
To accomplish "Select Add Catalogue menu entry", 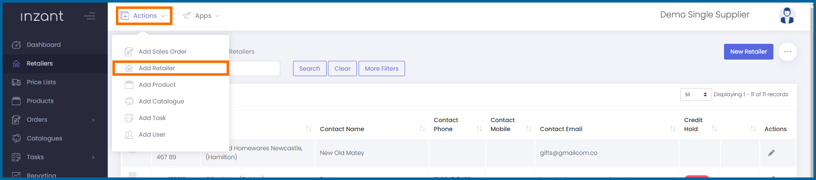I will 161,101.
